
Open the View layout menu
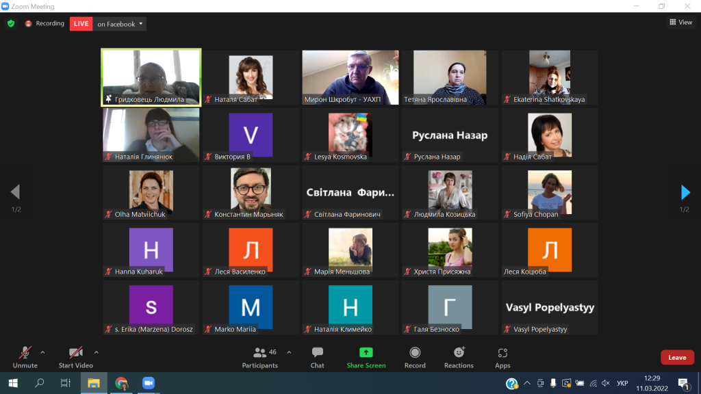click(x=680, y=23)
